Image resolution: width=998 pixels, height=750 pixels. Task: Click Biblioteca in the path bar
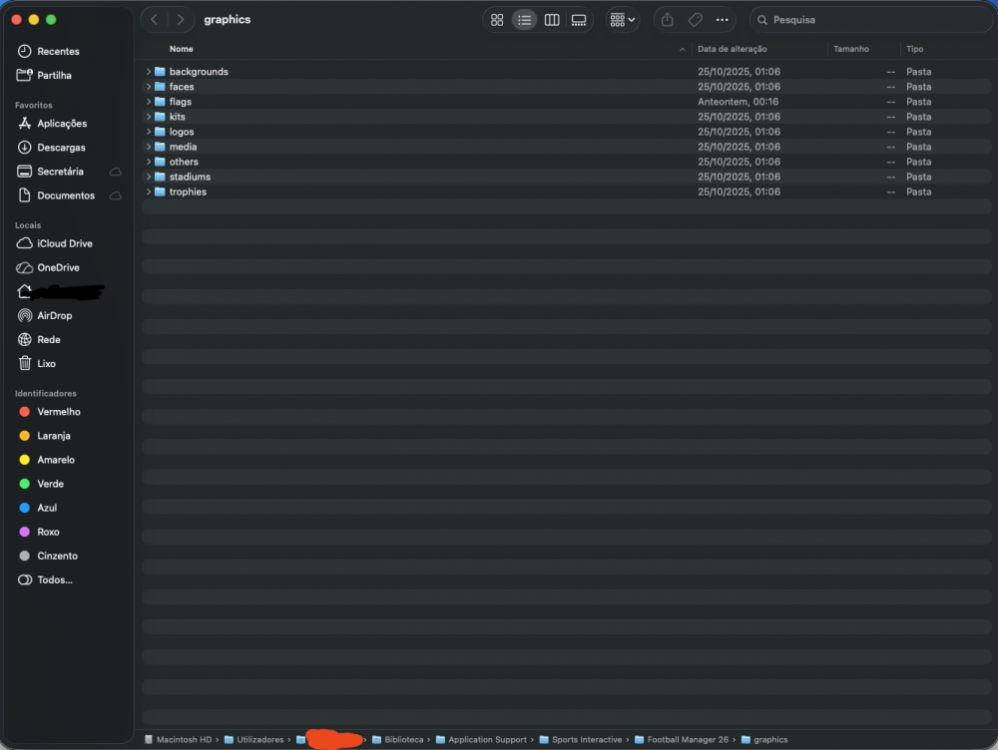398,740
